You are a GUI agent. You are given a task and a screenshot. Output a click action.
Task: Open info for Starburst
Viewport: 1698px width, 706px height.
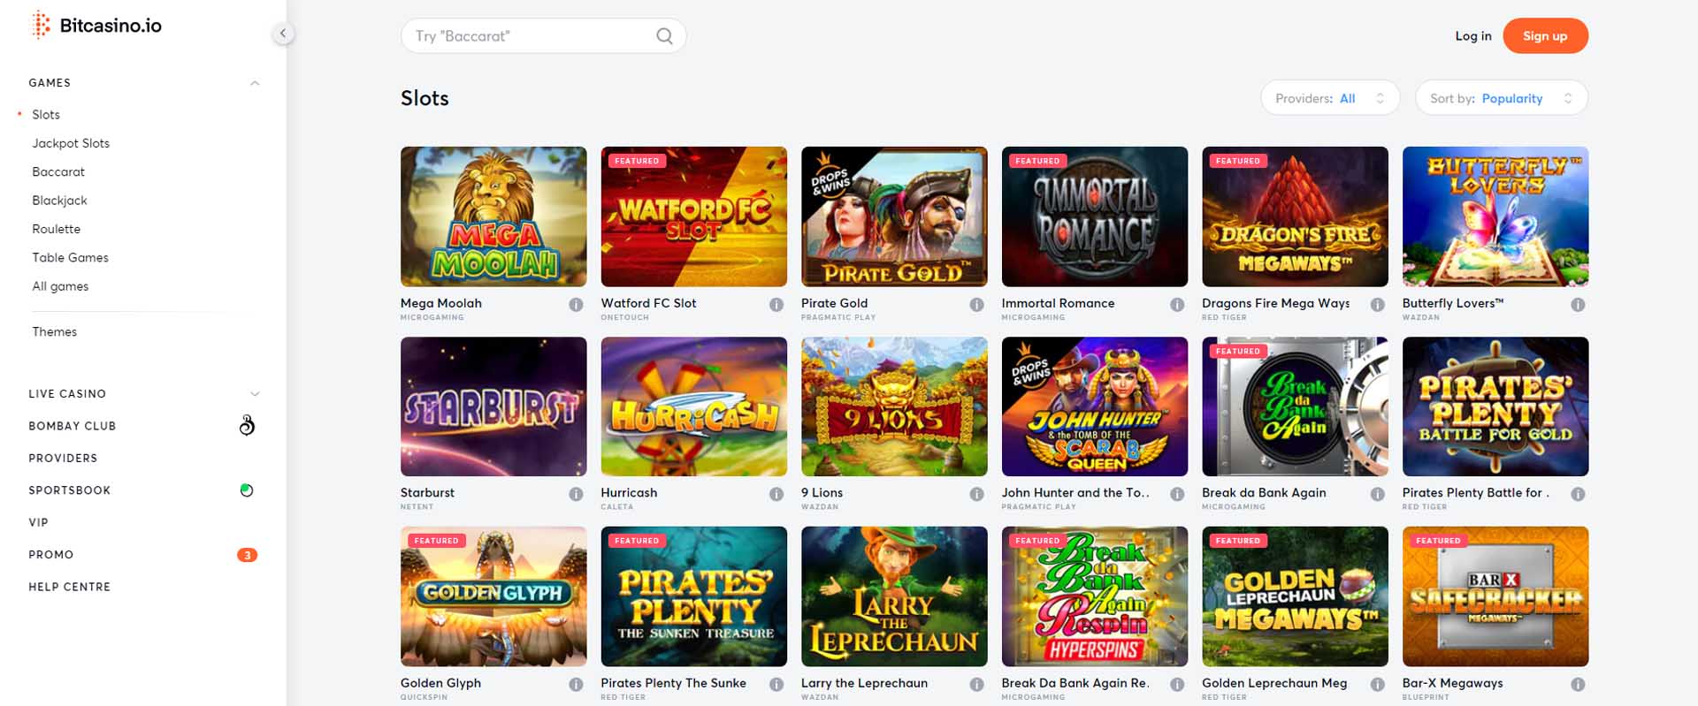[x=576, y=495]
